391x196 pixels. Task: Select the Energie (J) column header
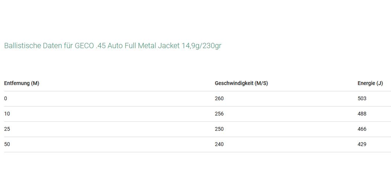point(370,83)
